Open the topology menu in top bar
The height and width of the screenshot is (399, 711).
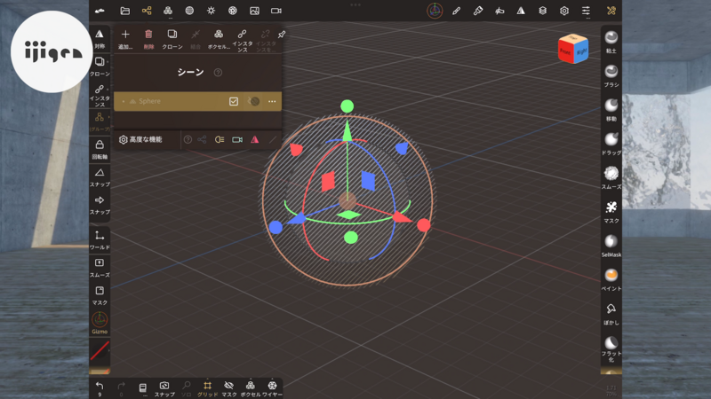[x=168, y=11]
